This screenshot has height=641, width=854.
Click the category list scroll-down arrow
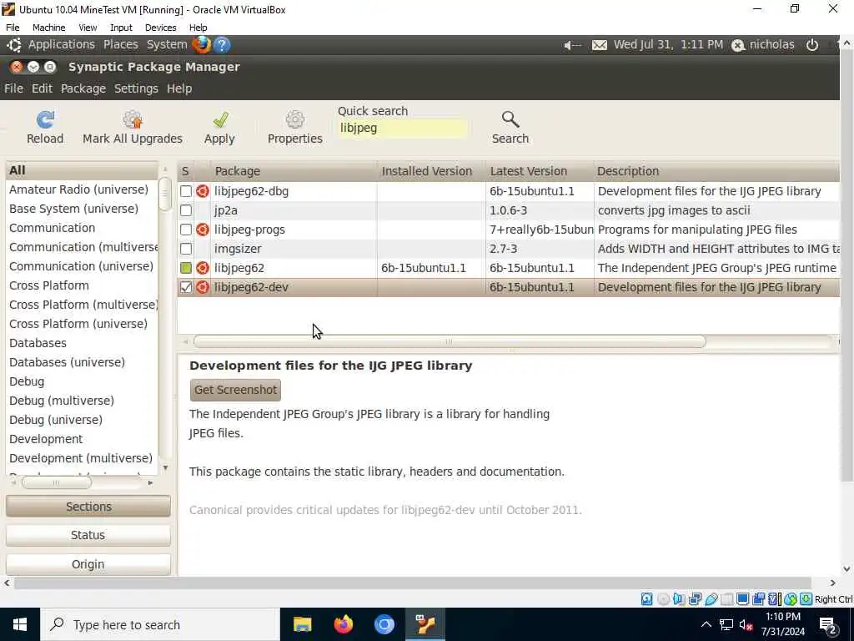166,467
